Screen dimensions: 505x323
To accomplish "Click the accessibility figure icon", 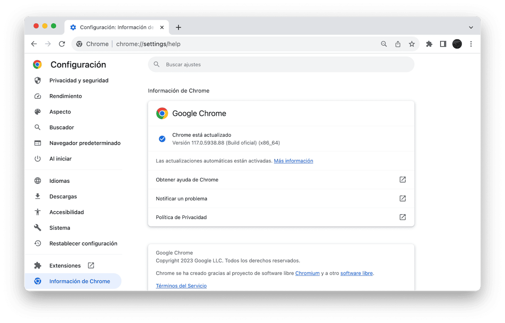I will [38, 212].
